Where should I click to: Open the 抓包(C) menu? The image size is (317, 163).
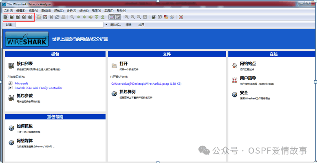click(x=59, y=10)
